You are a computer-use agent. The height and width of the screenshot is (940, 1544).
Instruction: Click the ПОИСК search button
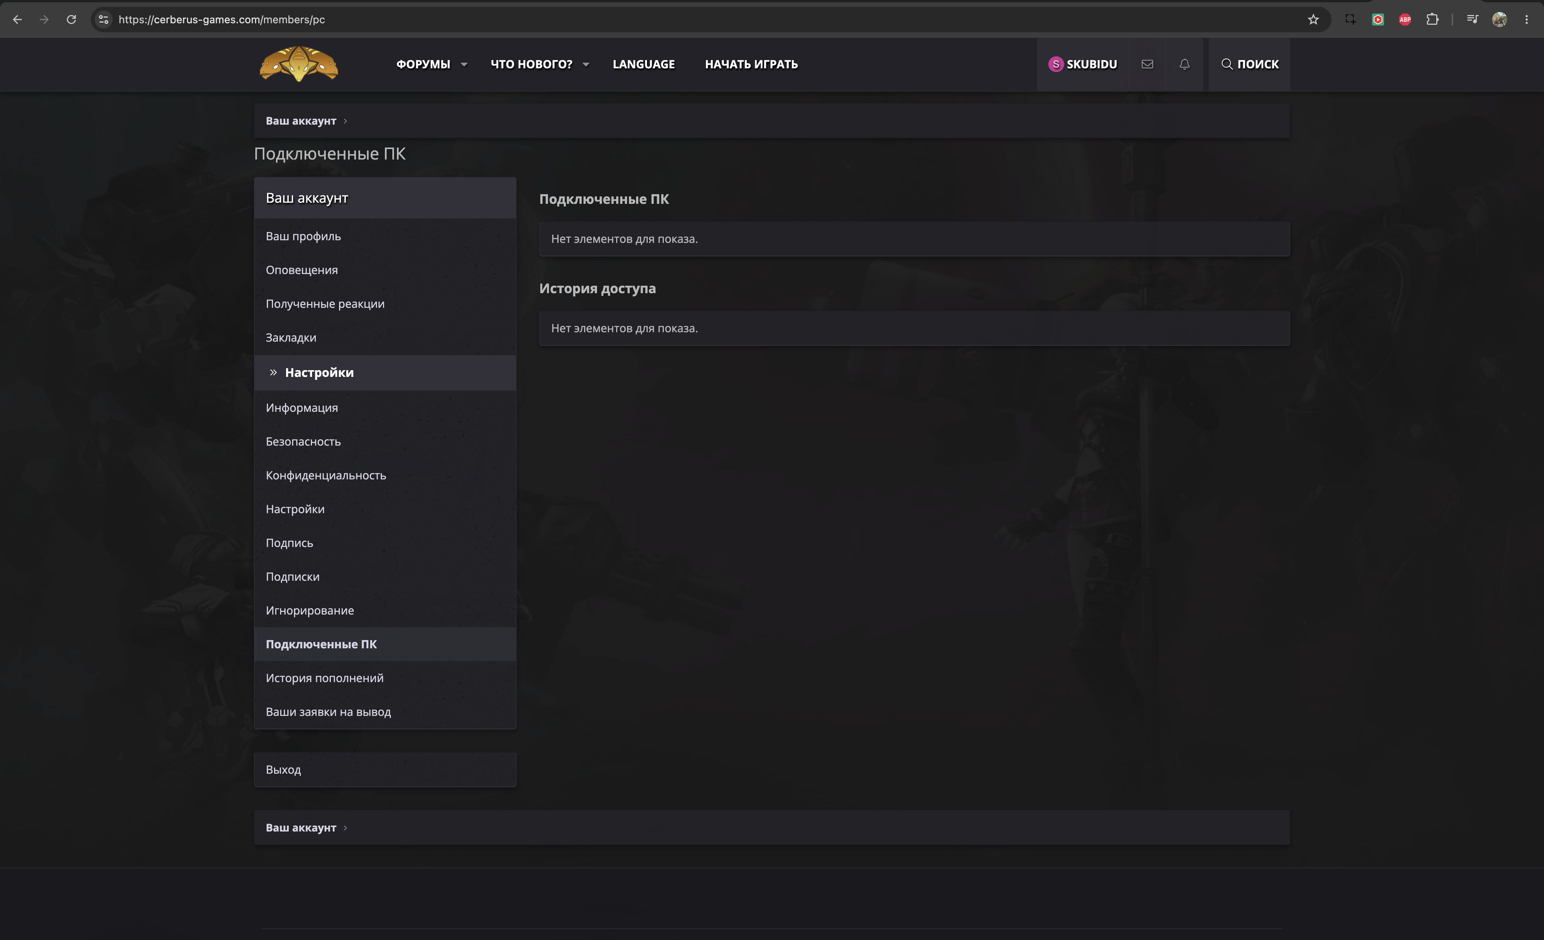[1250, 64]
